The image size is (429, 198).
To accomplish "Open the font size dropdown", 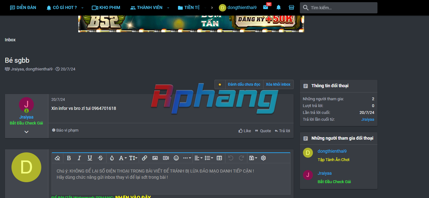I will (x=133, y=158).
